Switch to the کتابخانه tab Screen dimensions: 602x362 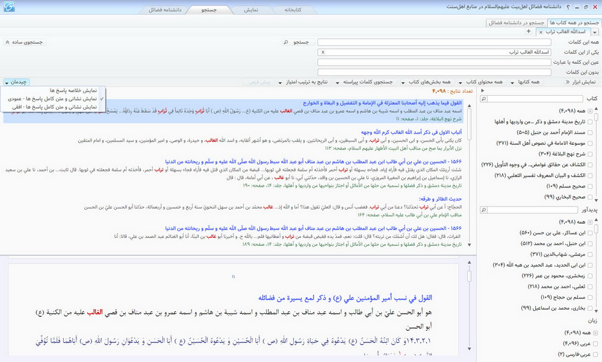click(293, 10)
